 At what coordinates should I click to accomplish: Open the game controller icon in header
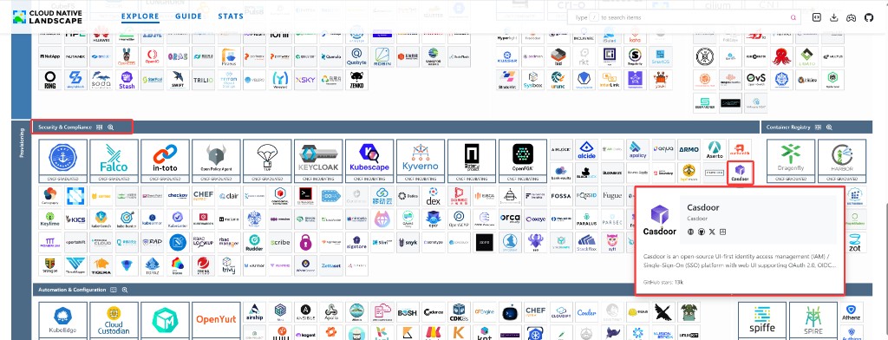tap(851, 17)
